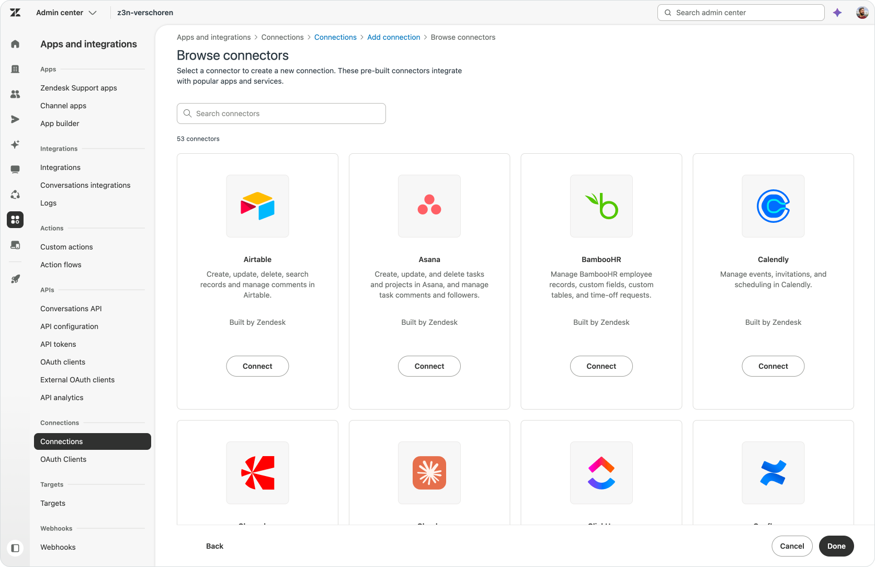875x567 pixels.
Task: Click the red pinwheel connector logo
Action: point(257,473)
